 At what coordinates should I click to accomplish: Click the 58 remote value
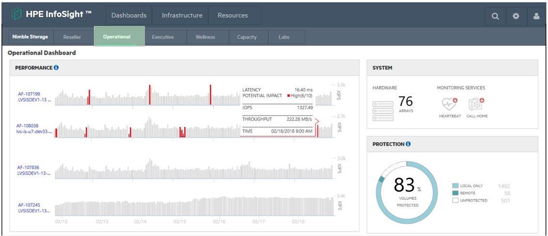coord(507,193)
